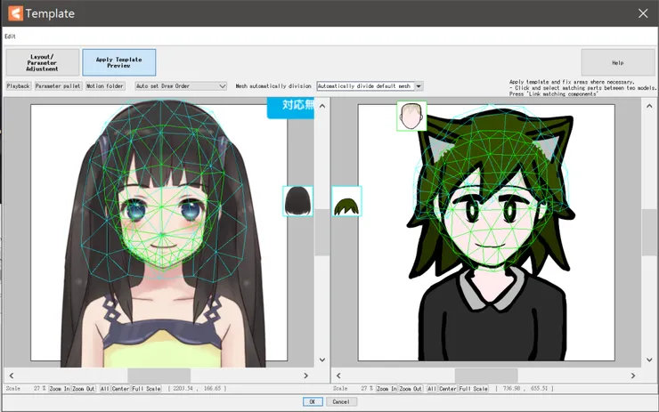
Task: Click Zoom In under right panel
Action: click(x=386, y=389)
